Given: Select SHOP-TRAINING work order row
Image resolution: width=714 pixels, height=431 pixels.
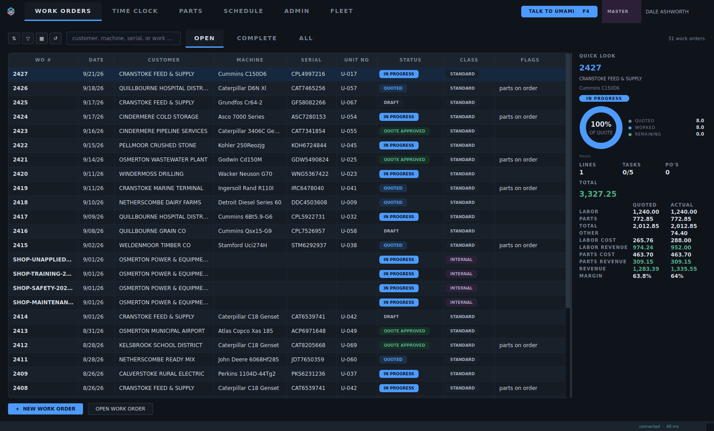Looking at the screenshot, I should (x=286, y=274).
